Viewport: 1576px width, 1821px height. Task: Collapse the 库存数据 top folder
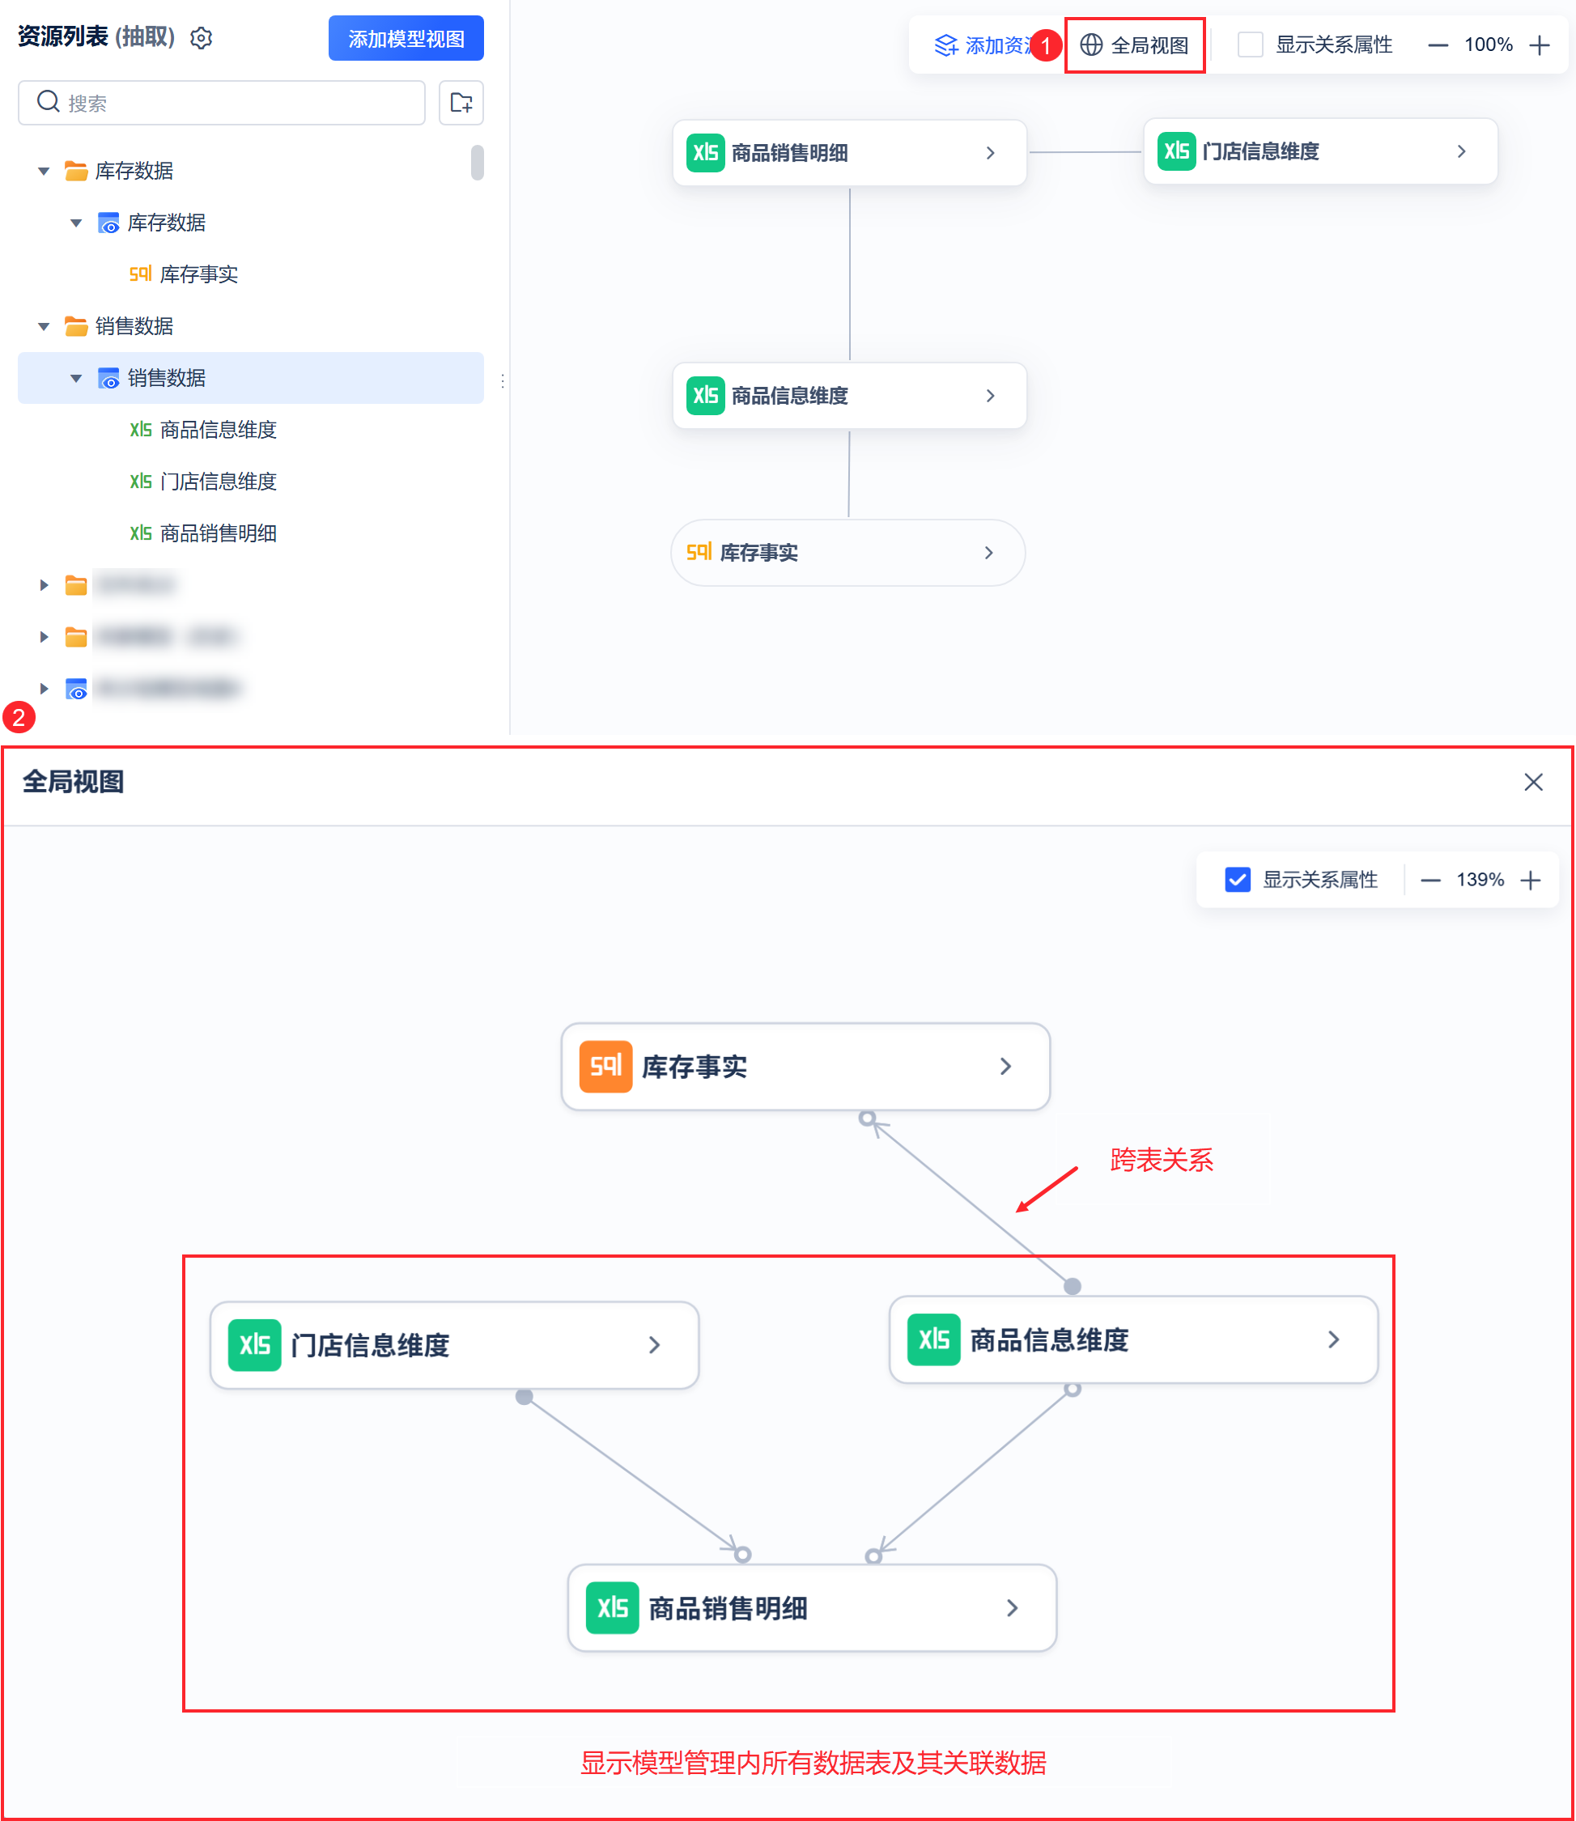pyautogui.click(x=44, y=171)
